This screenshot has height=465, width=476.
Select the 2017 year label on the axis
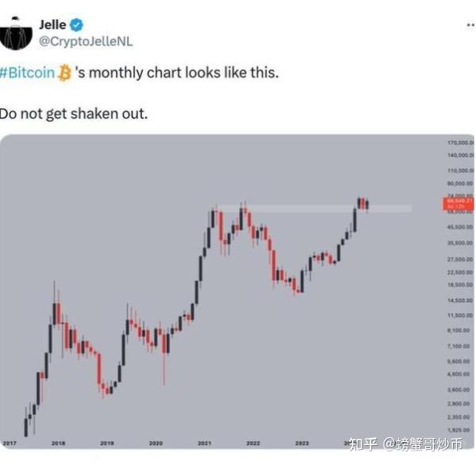click(10, 444)
